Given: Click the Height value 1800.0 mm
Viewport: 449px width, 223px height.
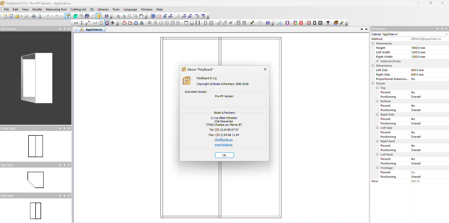Looking at the screenshot, I should (x=418, y=48).
